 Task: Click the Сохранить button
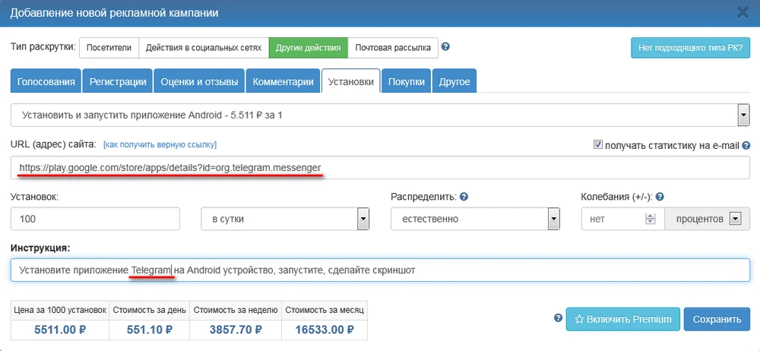(x=716, y=319)
